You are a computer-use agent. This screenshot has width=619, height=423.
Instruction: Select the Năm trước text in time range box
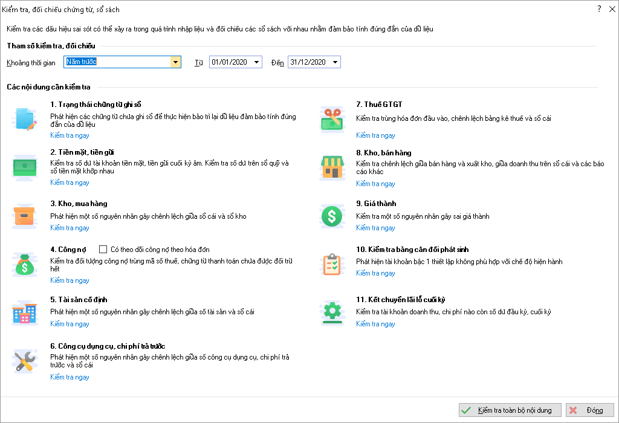tap(82, 62)
